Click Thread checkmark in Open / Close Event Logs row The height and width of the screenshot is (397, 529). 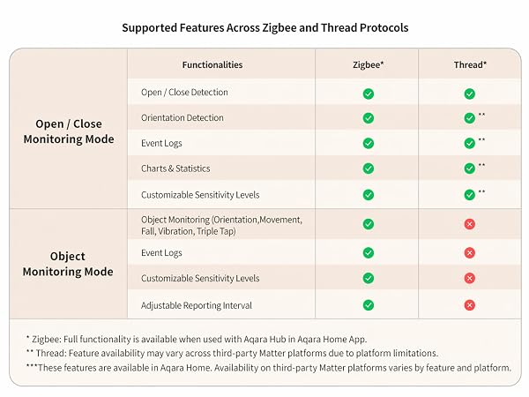coord(469,143)
